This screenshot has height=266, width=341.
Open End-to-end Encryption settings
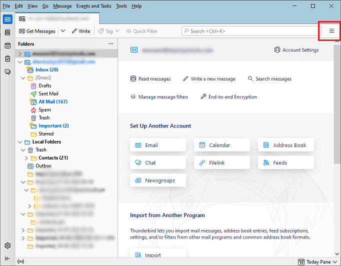click(x=228, y=97)
